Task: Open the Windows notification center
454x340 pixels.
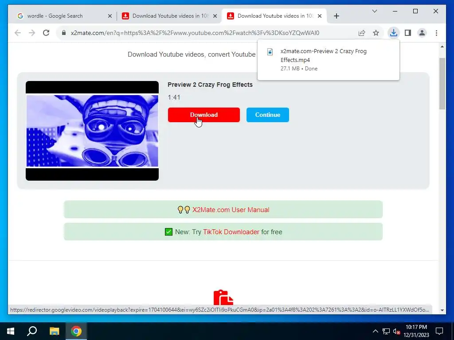Action: coord(439,331)
